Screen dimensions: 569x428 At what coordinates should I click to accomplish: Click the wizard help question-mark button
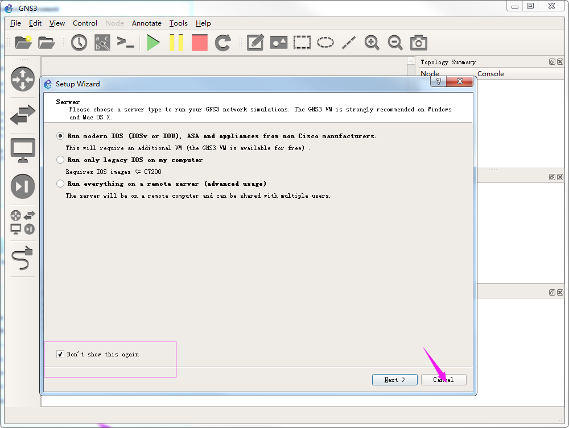point(438,81)
